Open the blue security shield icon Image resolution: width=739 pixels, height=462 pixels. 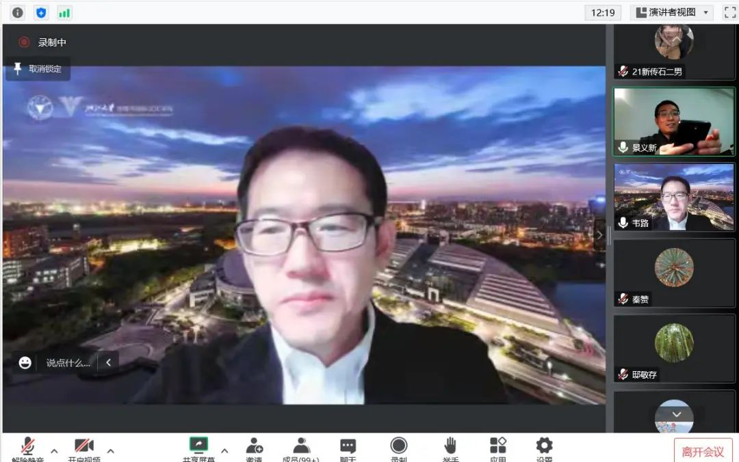coord(41,12)
